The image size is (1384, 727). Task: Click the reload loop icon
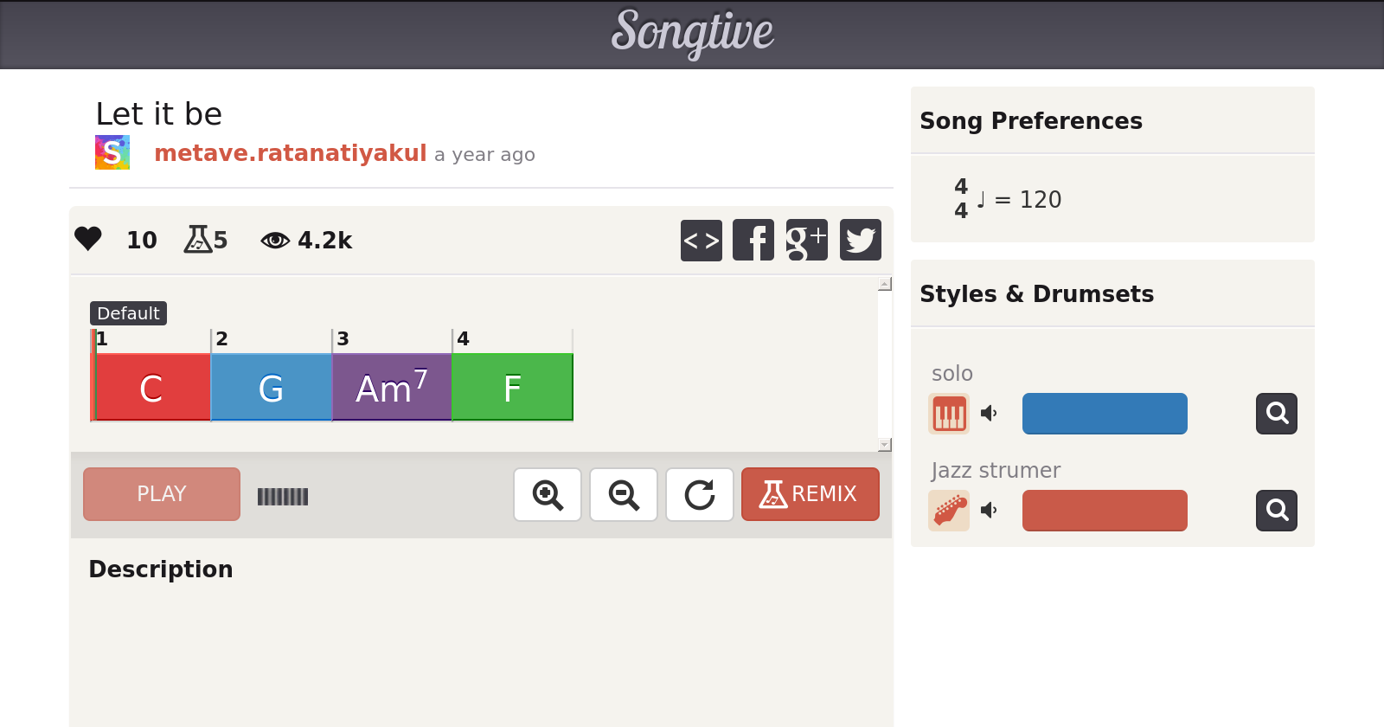(700, 495)
